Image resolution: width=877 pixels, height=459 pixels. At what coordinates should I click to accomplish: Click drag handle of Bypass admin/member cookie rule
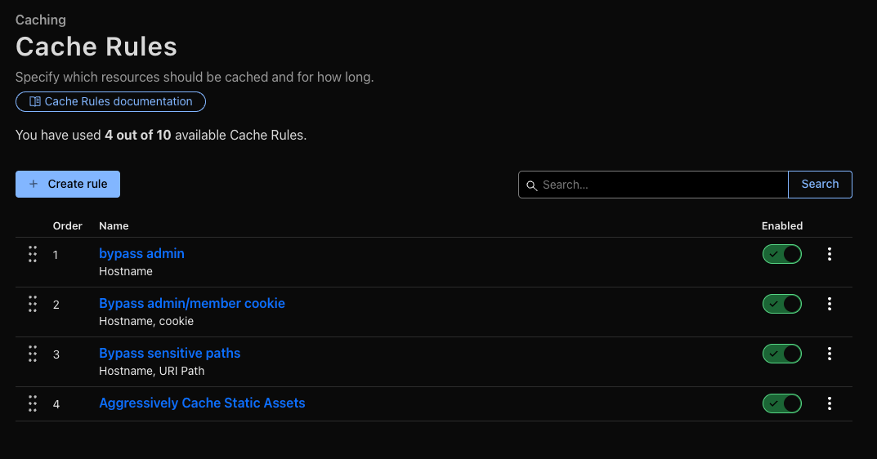[x=33, y=304]
